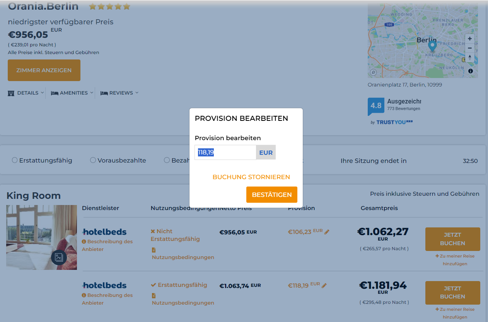Open the King Room photo gallery icon
Viewport: 488px width, 322px height.
point(59,257)
